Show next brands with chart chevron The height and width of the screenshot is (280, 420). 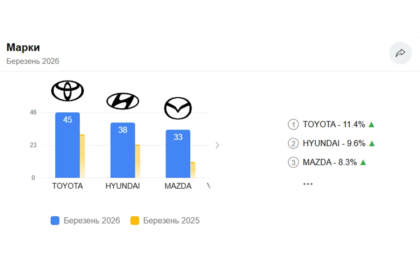point(217,145)
